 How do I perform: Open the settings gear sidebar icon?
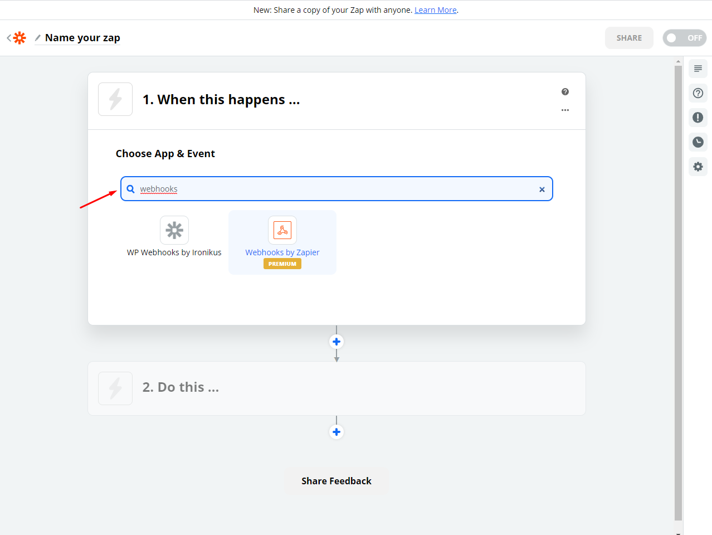(698, 167)
